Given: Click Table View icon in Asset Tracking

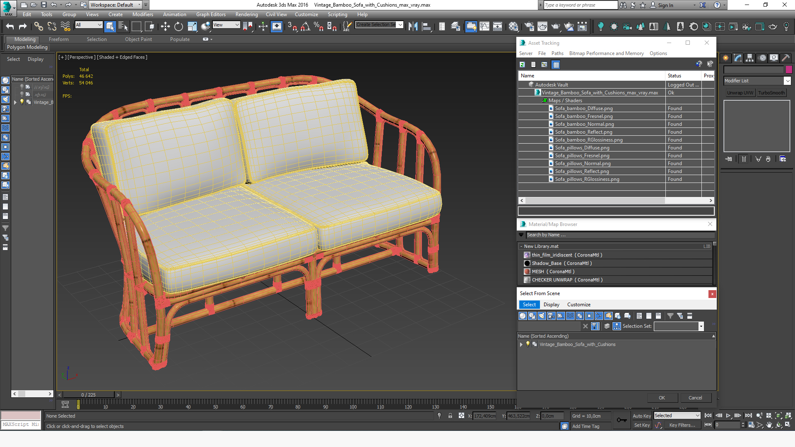Looking at the screenshot, I should pyautogui.click(x=556, y=65).
